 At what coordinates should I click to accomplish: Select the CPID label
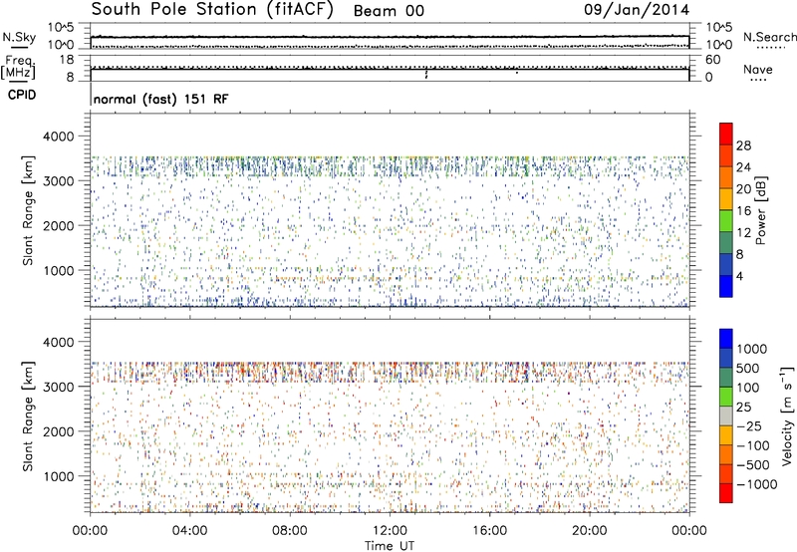point(22,95)
